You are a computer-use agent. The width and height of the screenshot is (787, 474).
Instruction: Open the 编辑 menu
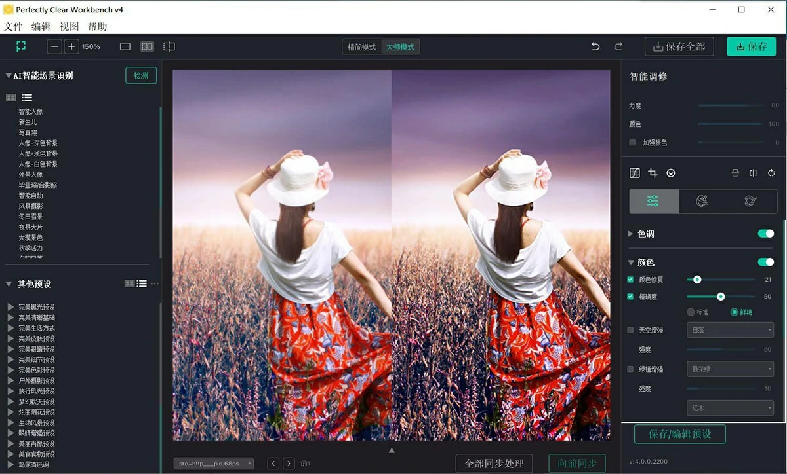(41, 27)
